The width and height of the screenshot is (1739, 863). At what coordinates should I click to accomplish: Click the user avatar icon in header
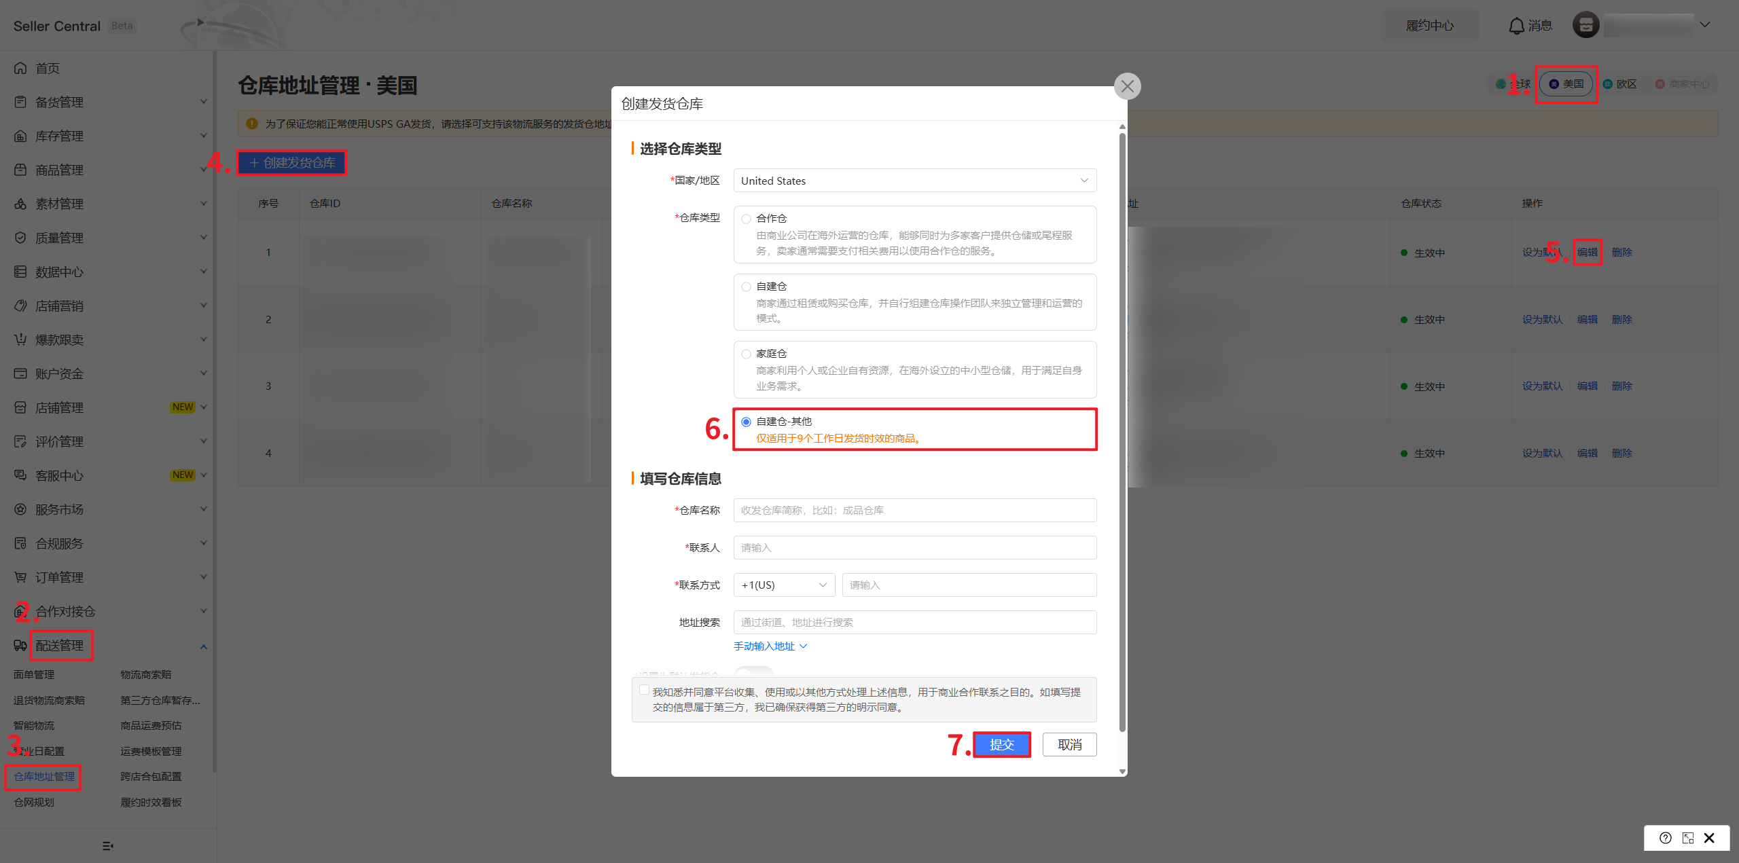(1585, 25)
